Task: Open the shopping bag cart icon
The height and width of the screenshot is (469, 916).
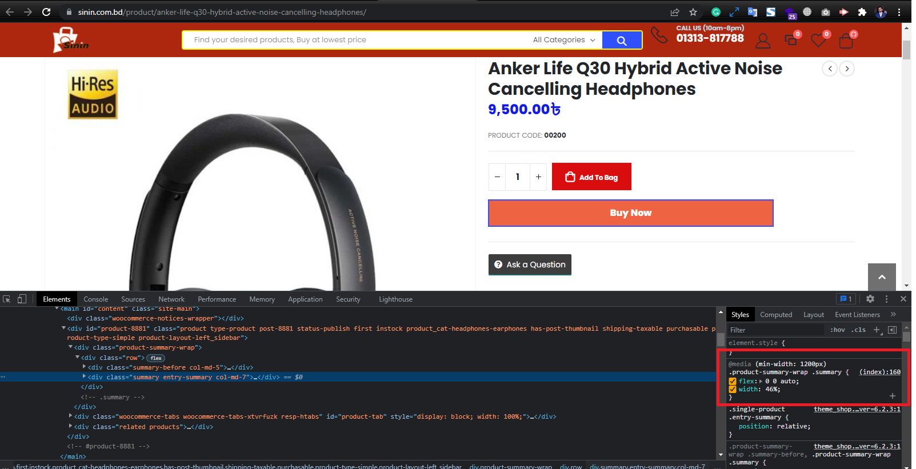Action: click(846, 41)
